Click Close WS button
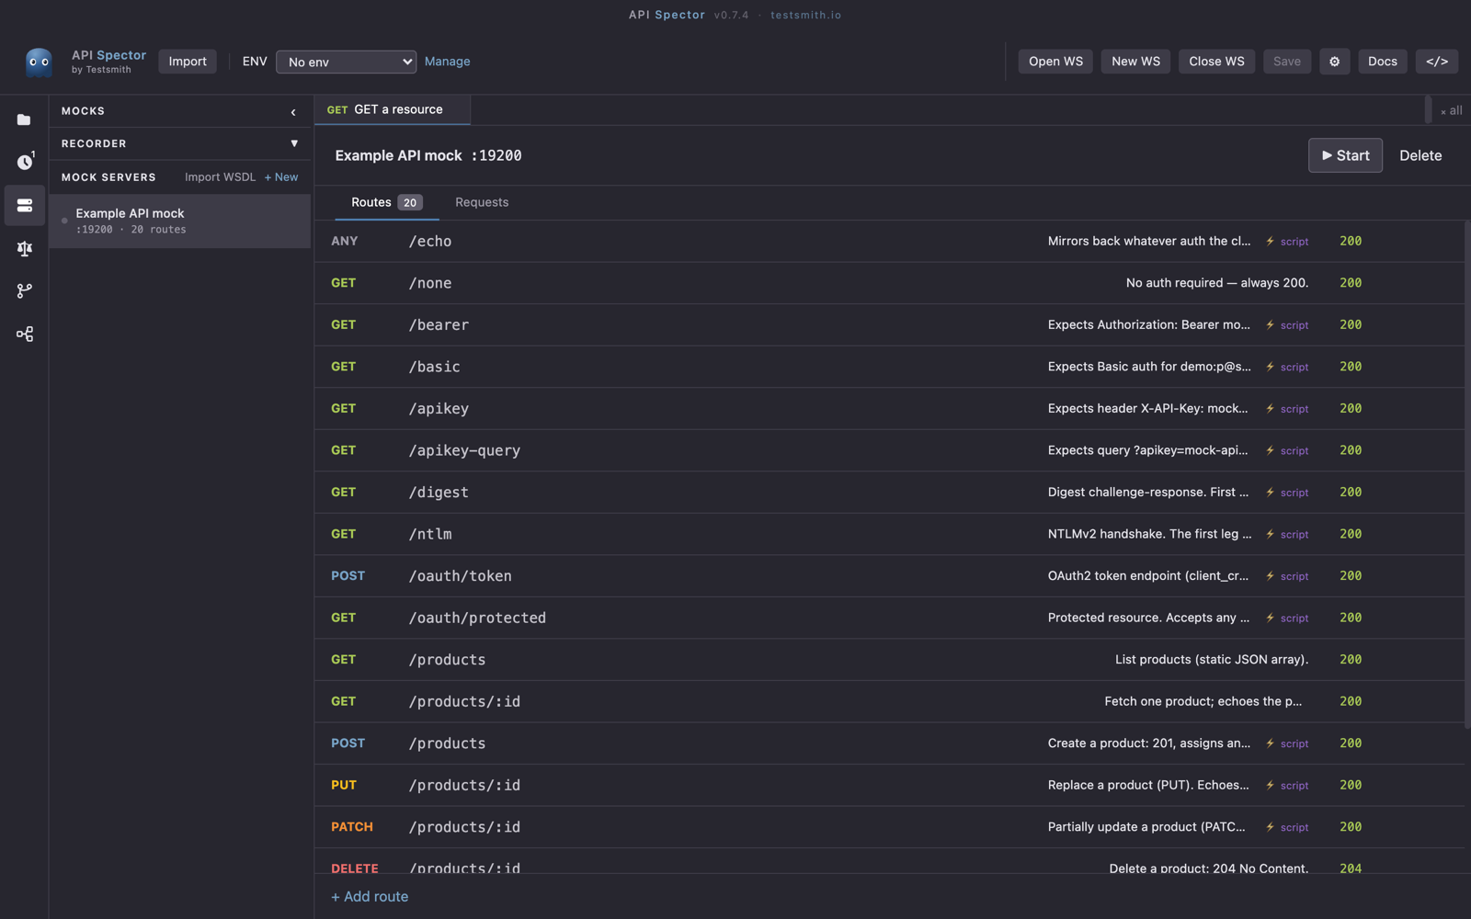This screenshot has width=1471, height=919. pos(1216,62)
